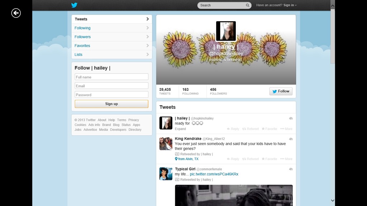367x206 pixels.
Task: Click the hailey profile avatar in header
Action: 226,31
